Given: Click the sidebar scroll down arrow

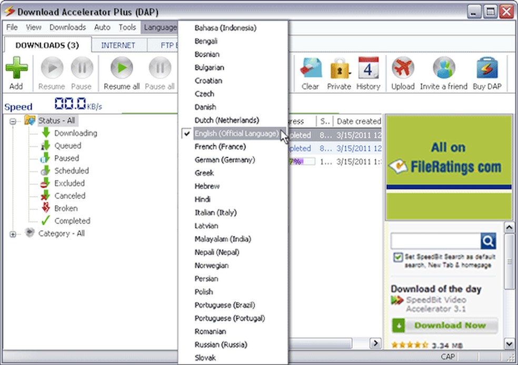Looking at the screenshot, I should click(509, 343).
